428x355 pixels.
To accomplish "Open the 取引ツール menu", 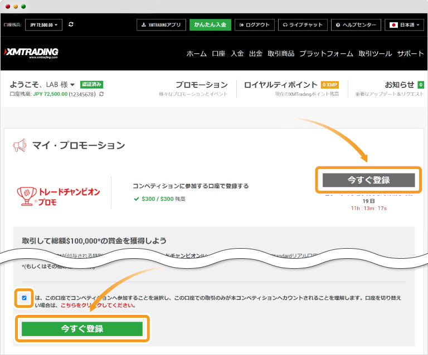I will [375, 53].
